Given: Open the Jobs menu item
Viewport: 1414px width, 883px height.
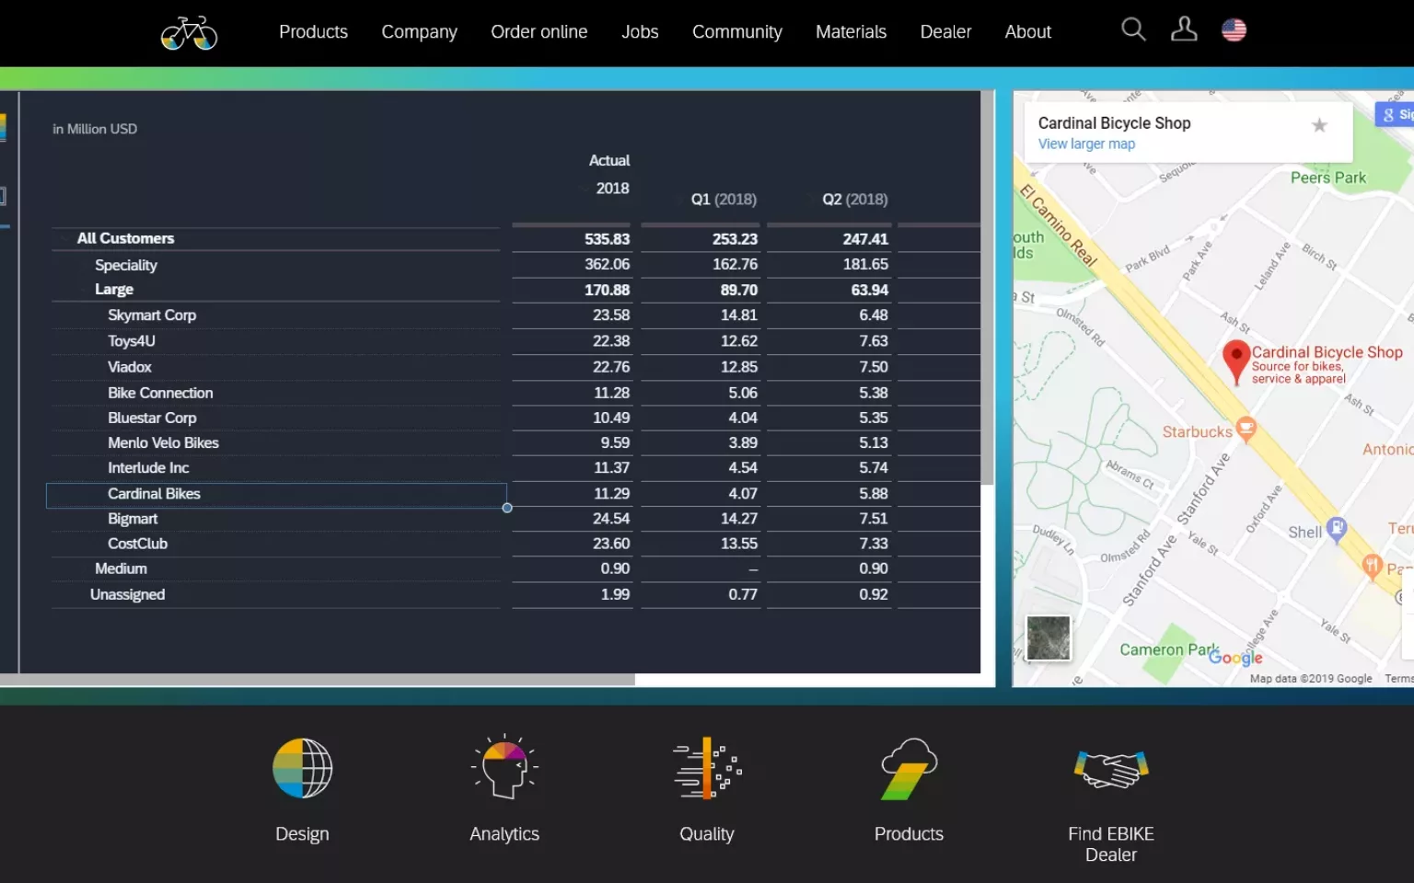Looking at the screenshot, I should point(640,31).
